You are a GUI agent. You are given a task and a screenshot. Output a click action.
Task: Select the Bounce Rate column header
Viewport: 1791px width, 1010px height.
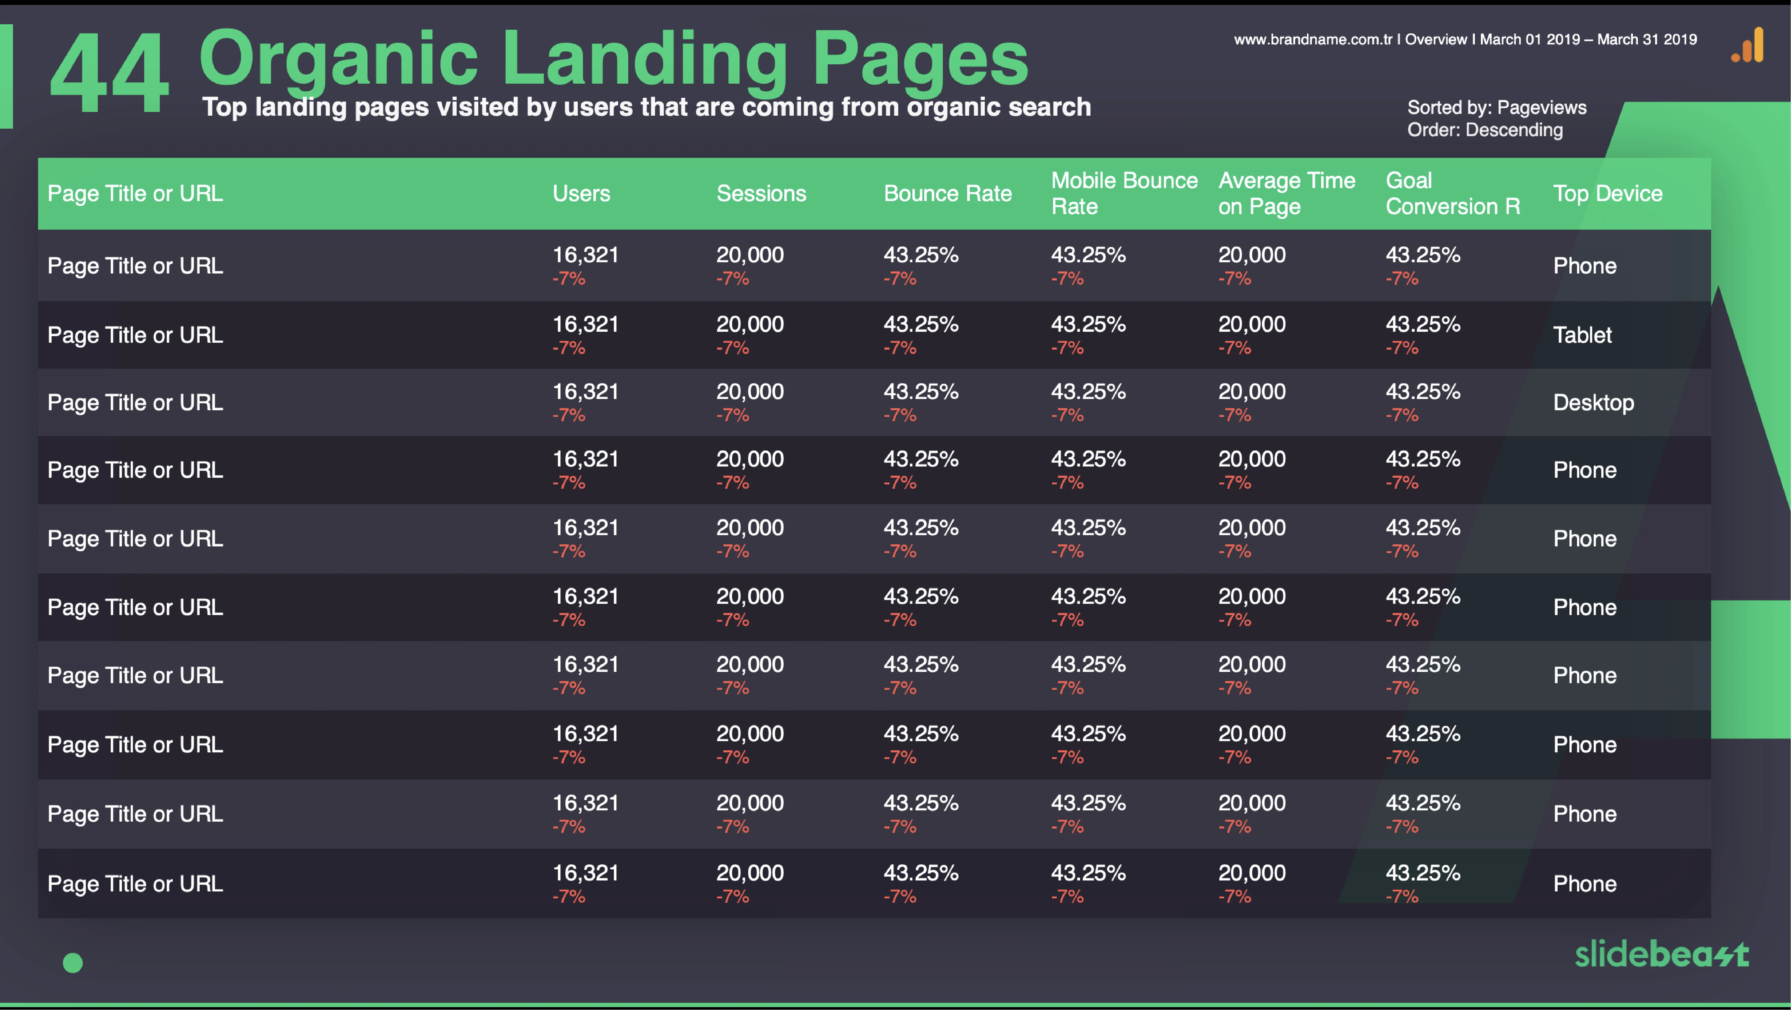pos(948,193)
